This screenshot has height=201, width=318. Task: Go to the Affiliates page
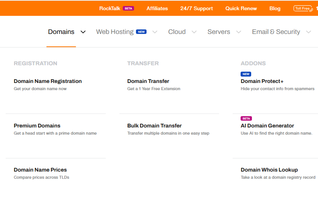pos(157,9)
